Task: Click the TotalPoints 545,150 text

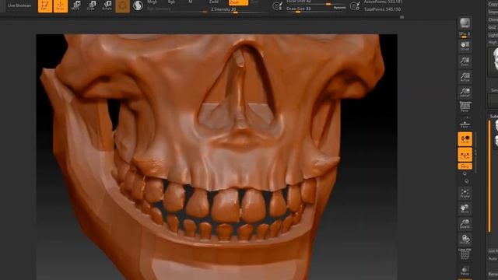Action: [382, 9]
